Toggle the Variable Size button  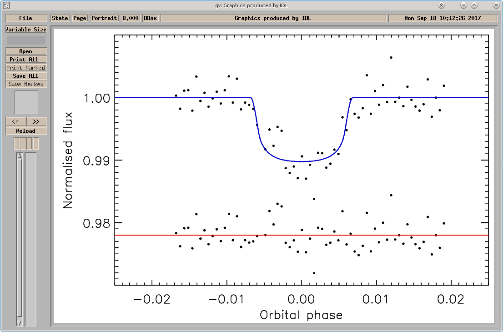click(26, 29)
